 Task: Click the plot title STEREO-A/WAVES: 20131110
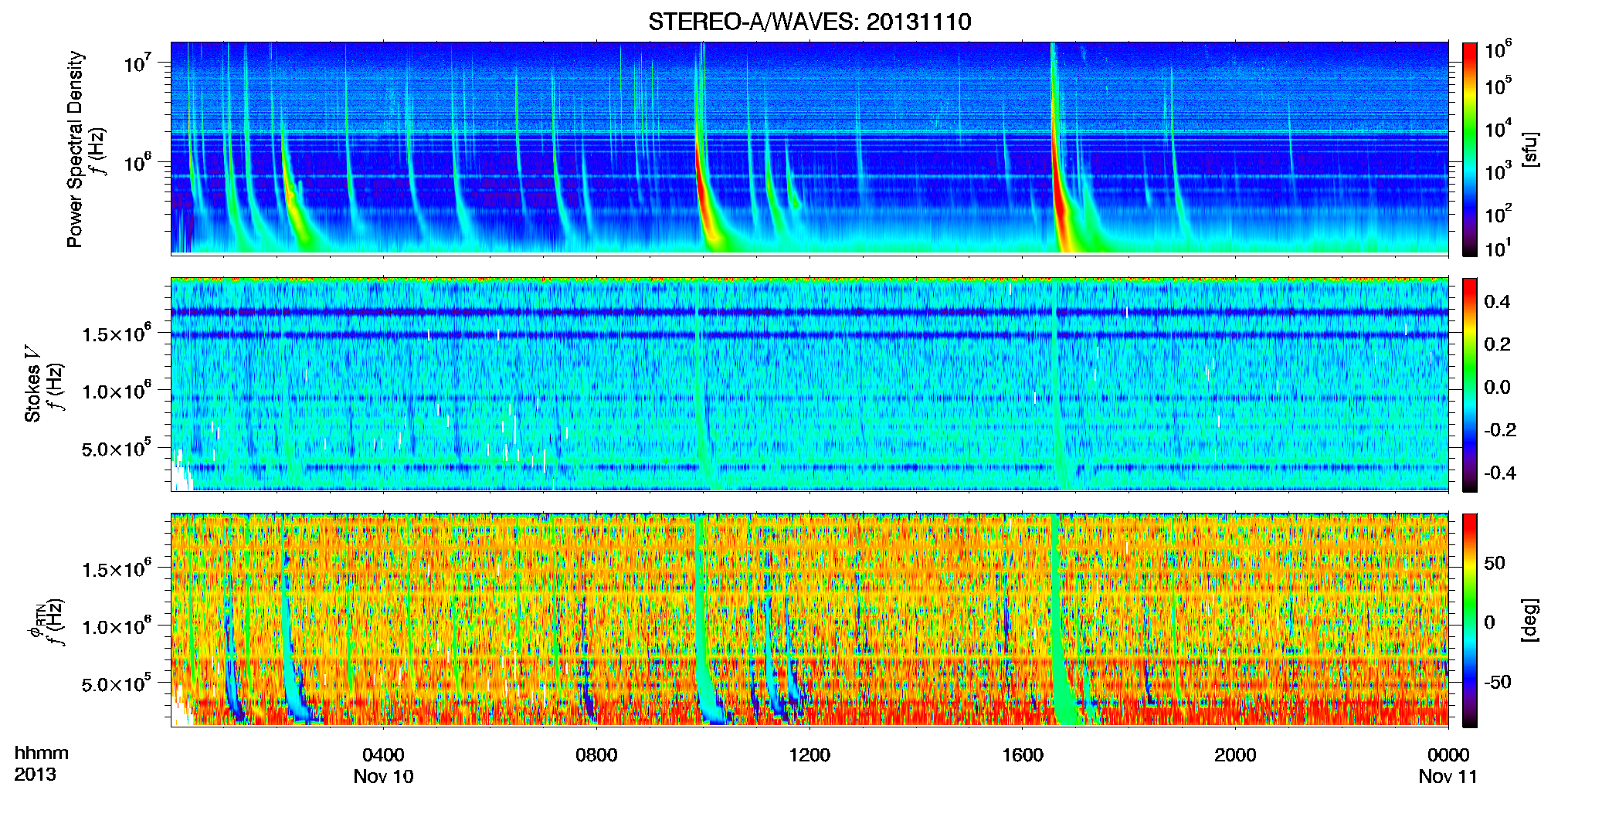pos(809,22)
